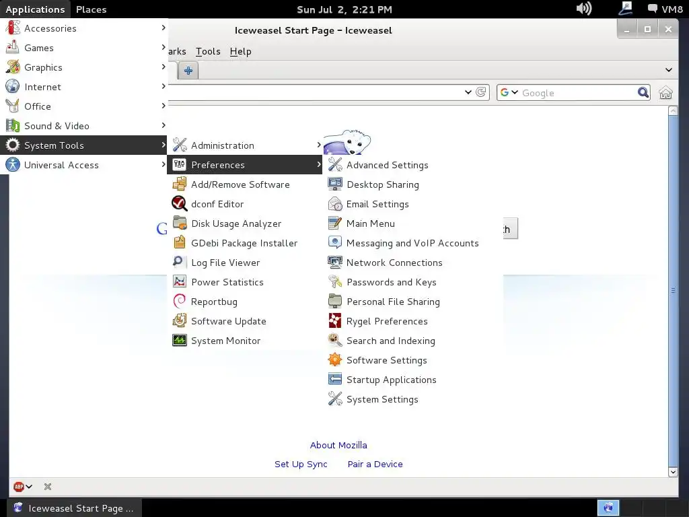
Task: Expand the Administration submenu arrow
Action: (x=318, y=145)
